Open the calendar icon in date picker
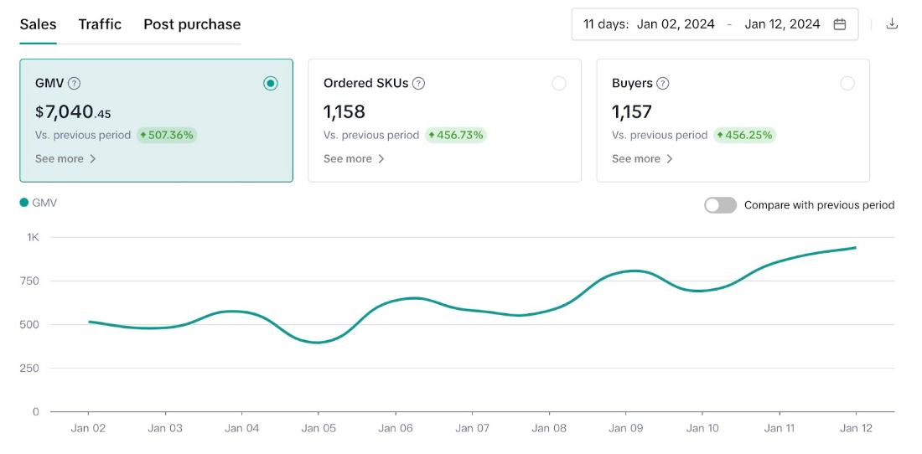Image resolution: width=922 pixels, height=454 pixels. tap(839, 24)
